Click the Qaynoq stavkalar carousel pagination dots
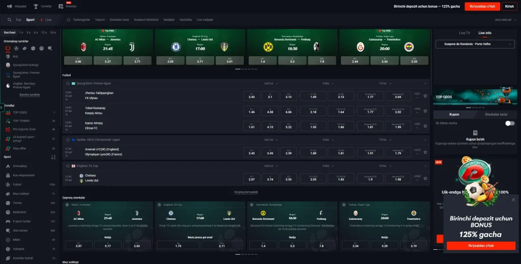Image resolution: width=521 pixels, height=264 pixels. [246, 254]
